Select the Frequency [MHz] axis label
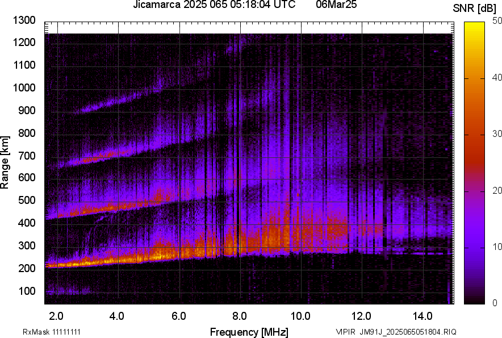The width and height of the screenshot is (502, 338). click(249, 332)
